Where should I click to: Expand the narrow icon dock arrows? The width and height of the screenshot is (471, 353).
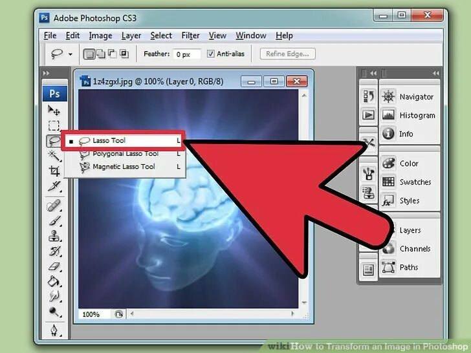click(x=373, y=73)
